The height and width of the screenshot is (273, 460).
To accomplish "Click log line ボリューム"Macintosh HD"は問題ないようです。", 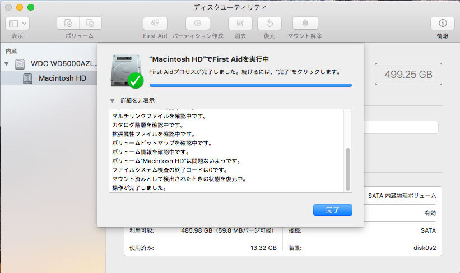I will [x=176, y=161].
